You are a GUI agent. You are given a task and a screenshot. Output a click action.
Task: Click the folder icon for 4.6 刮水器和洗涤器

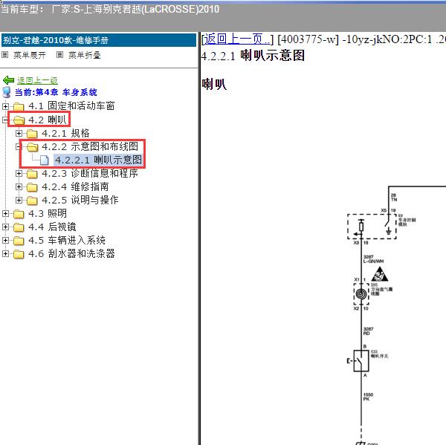pyautogui.click(x=19, y=253)
